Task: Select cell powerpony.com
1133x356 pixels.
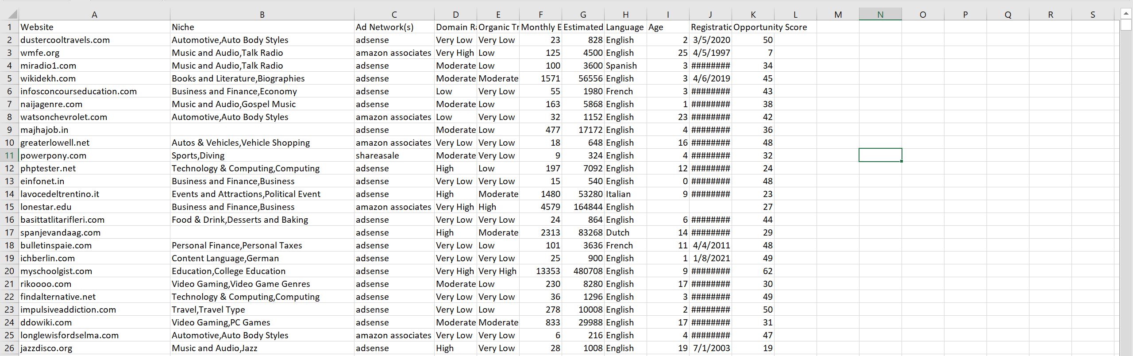Action: pos(94,155)
